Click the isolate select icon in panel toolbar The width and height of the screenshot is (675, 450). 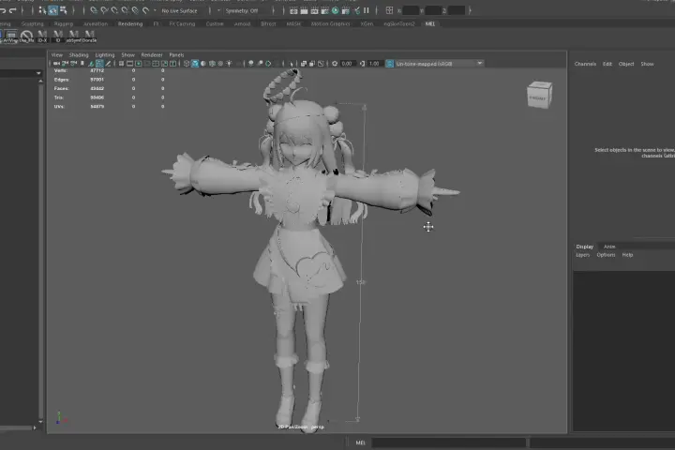tap(292, 64)
